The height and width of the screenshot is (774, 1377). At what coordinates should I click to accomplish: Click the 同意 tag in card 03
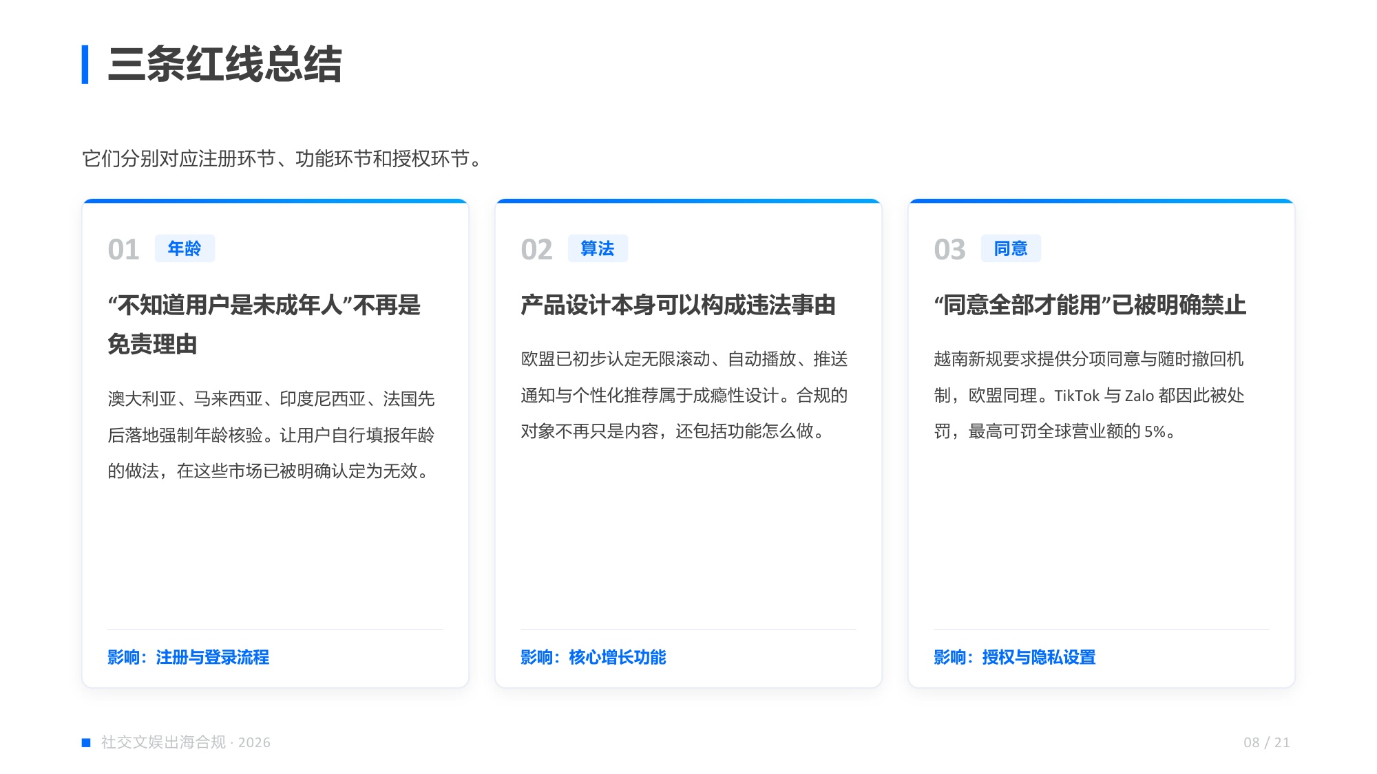point(1011,248)
